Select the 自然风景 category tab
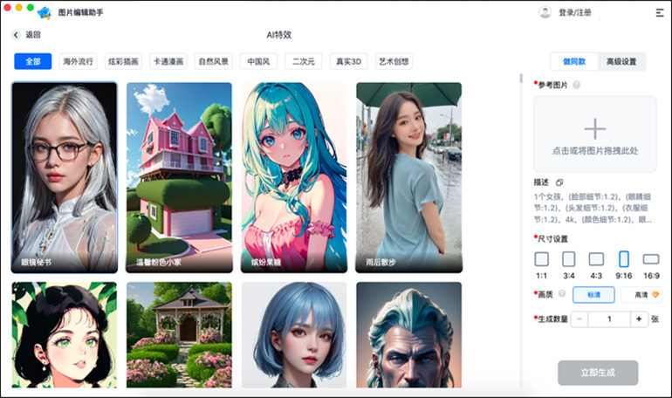 pyautogui.click(x=214, y=61)
